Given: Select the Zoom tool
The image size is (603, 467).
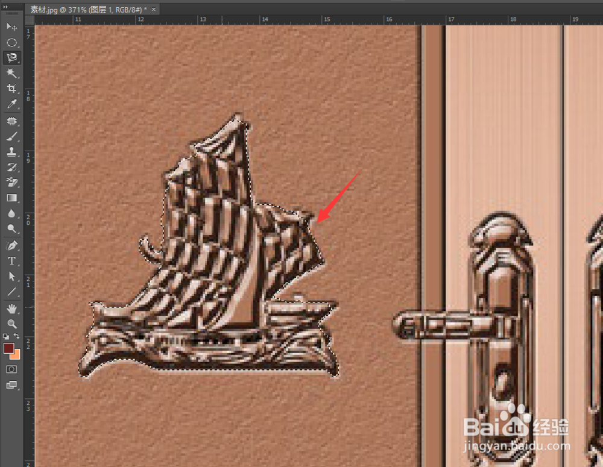Looking at the screenshot, I should coord(11,324).
